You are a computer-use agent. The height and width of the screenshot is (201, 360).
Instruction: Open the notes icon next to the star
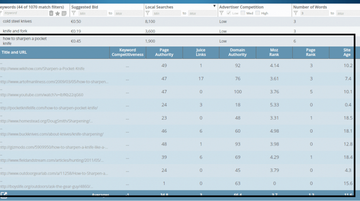64,13
